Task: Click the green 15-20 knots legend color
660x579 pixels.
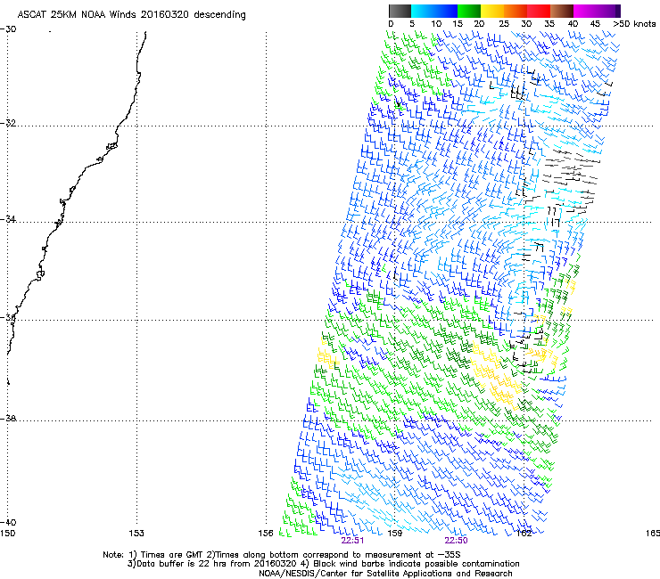Action: coord(469,11)
